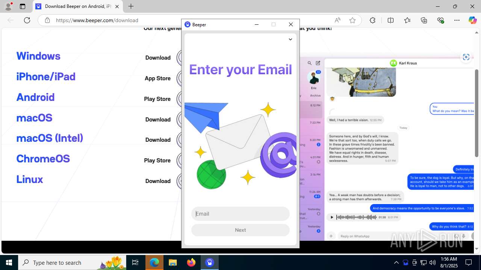The width and height of the screenshot is (481, 270).
Task: Open a new browser tab
Action: 131,6
